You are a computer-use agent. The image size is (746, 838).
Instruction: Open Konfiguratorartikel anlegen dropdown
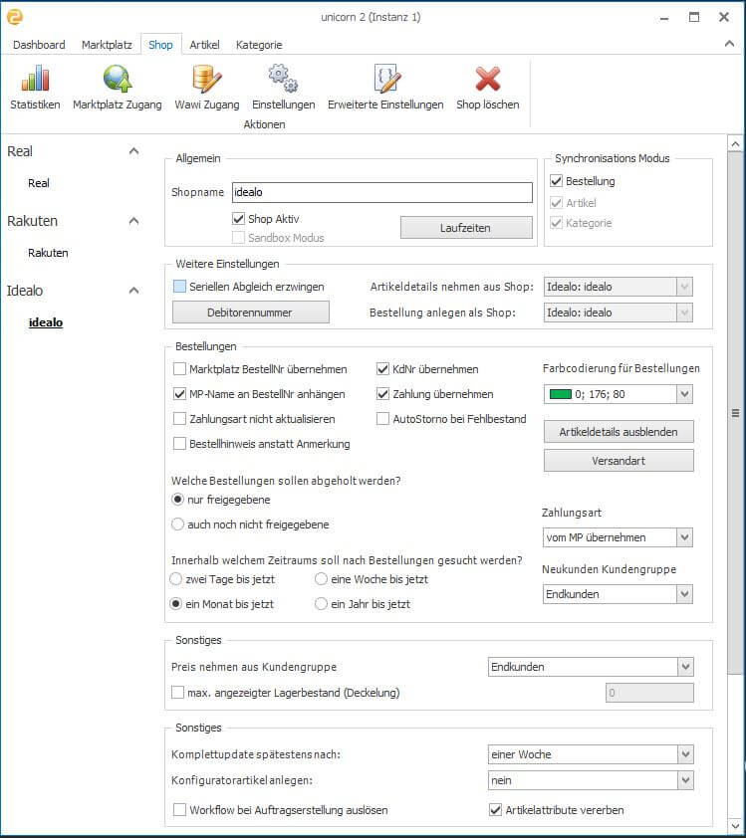click(591, 780)
